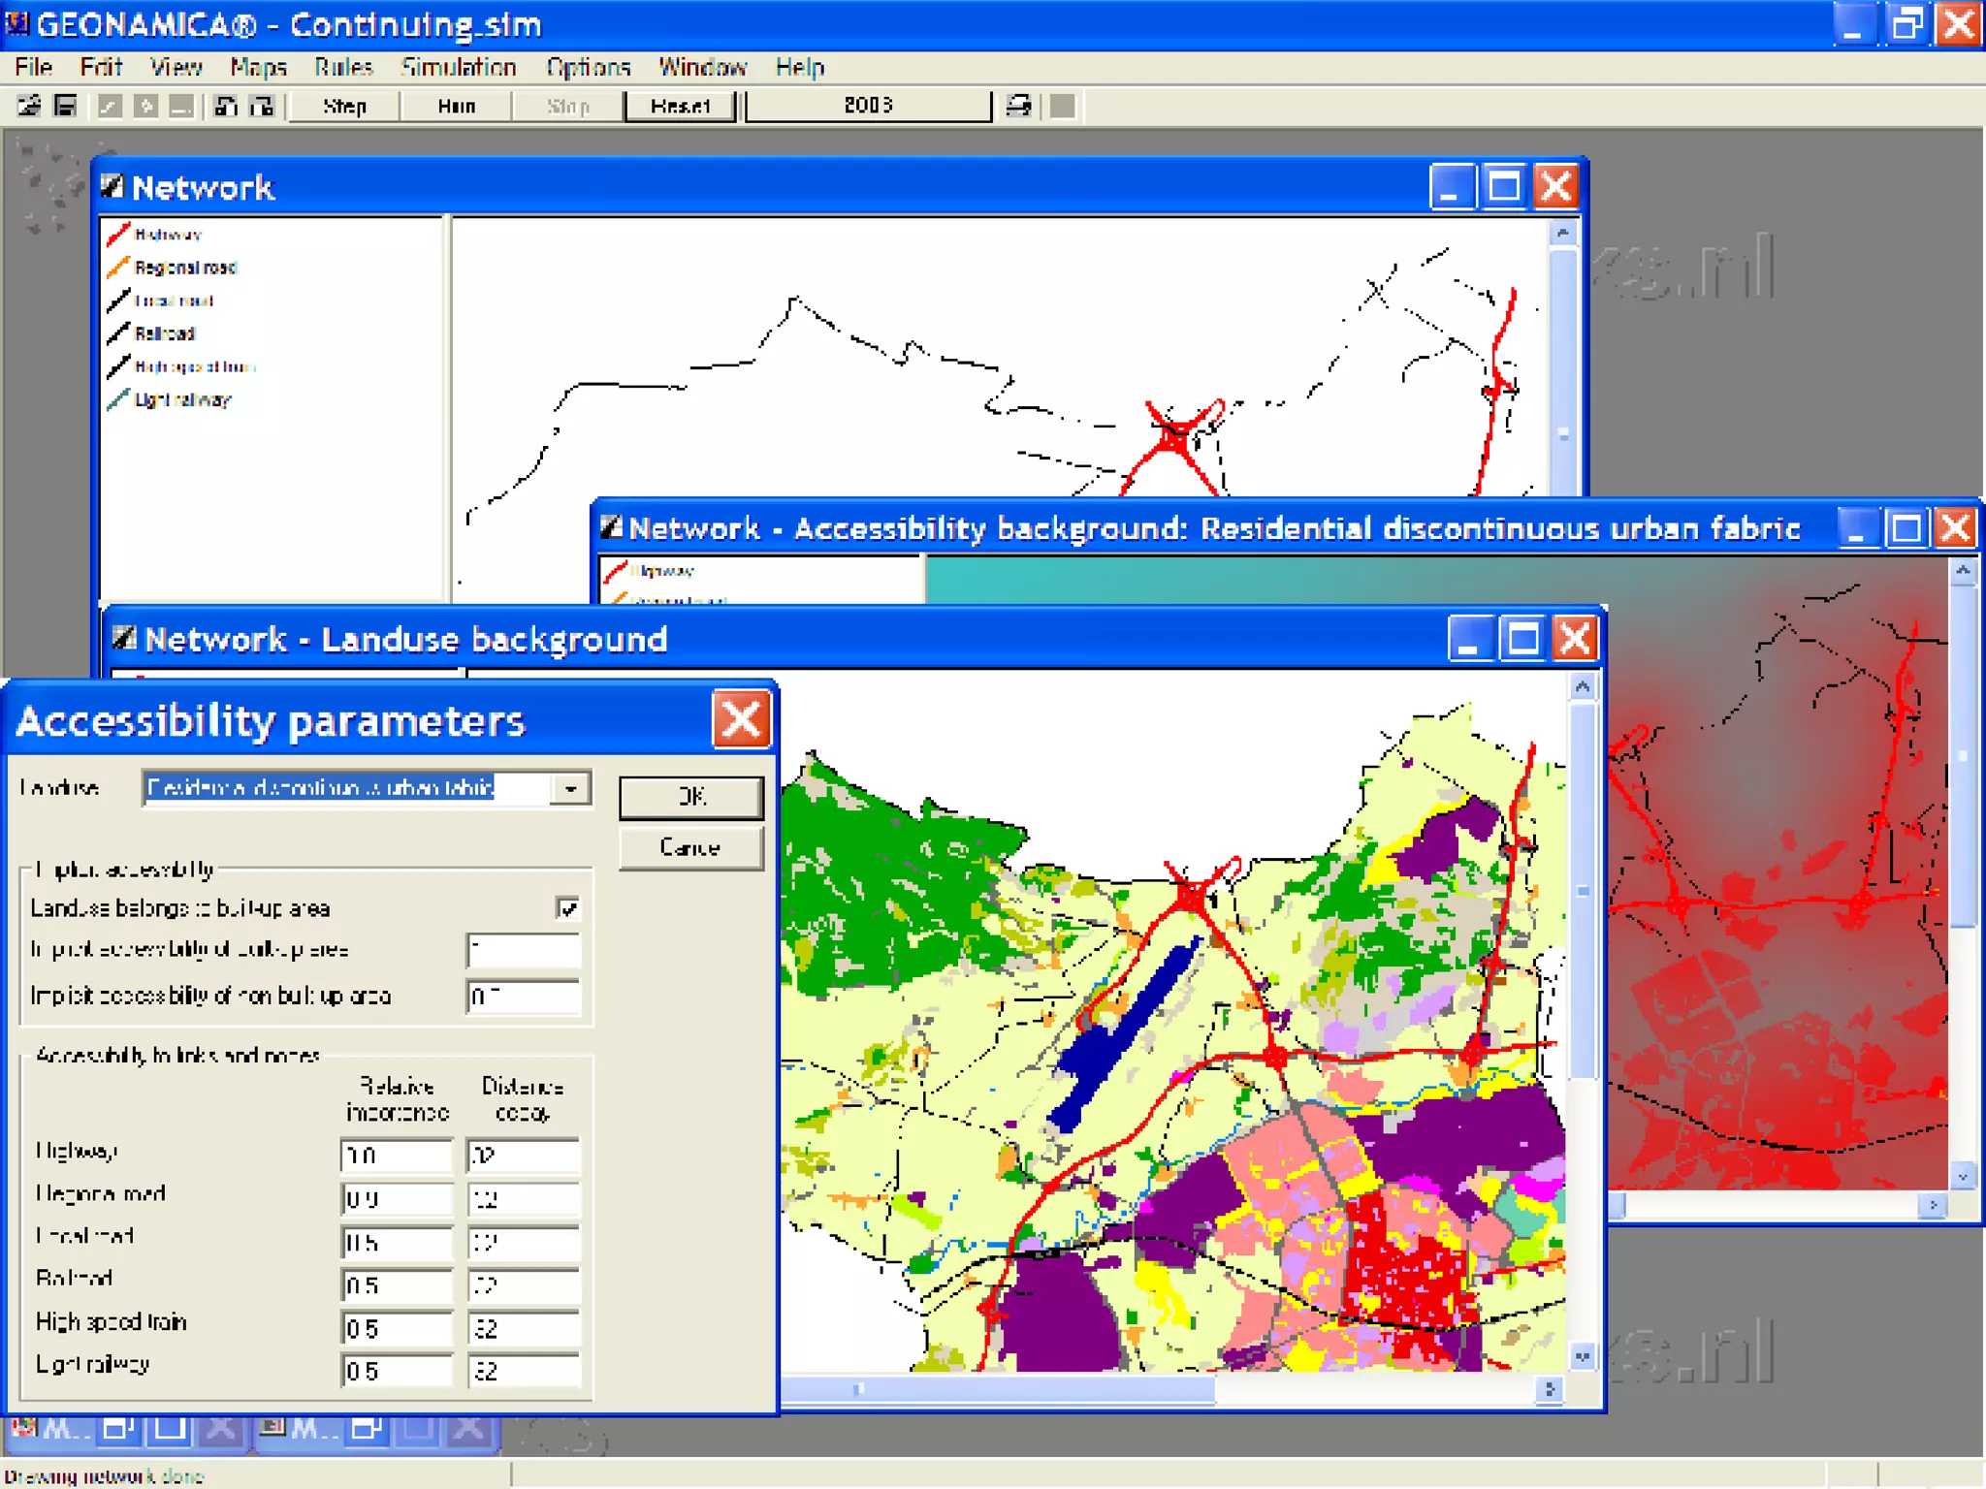Open the Rules menu
The width and height of the screenshot is (1986, 1489).
(343, 67)
